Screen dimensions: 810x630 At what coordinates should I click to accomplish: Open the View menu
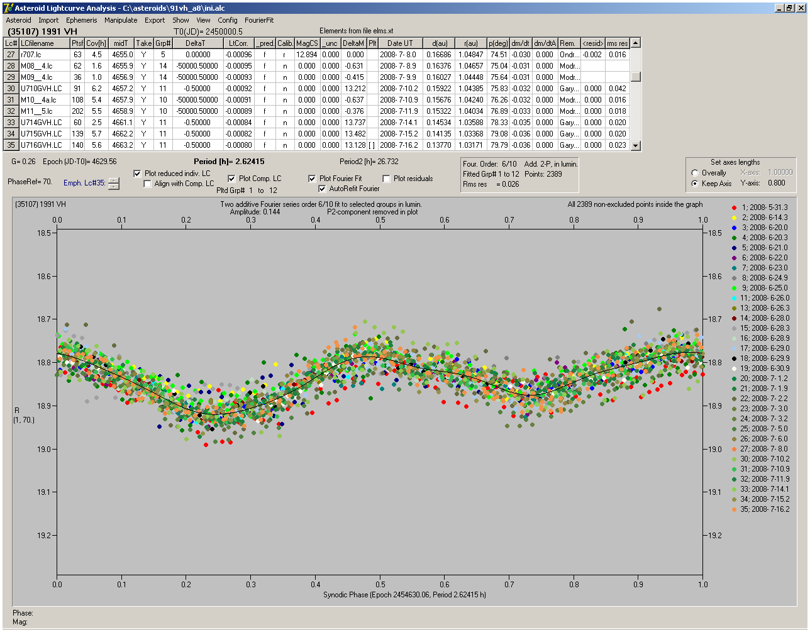tap(203, 20)
